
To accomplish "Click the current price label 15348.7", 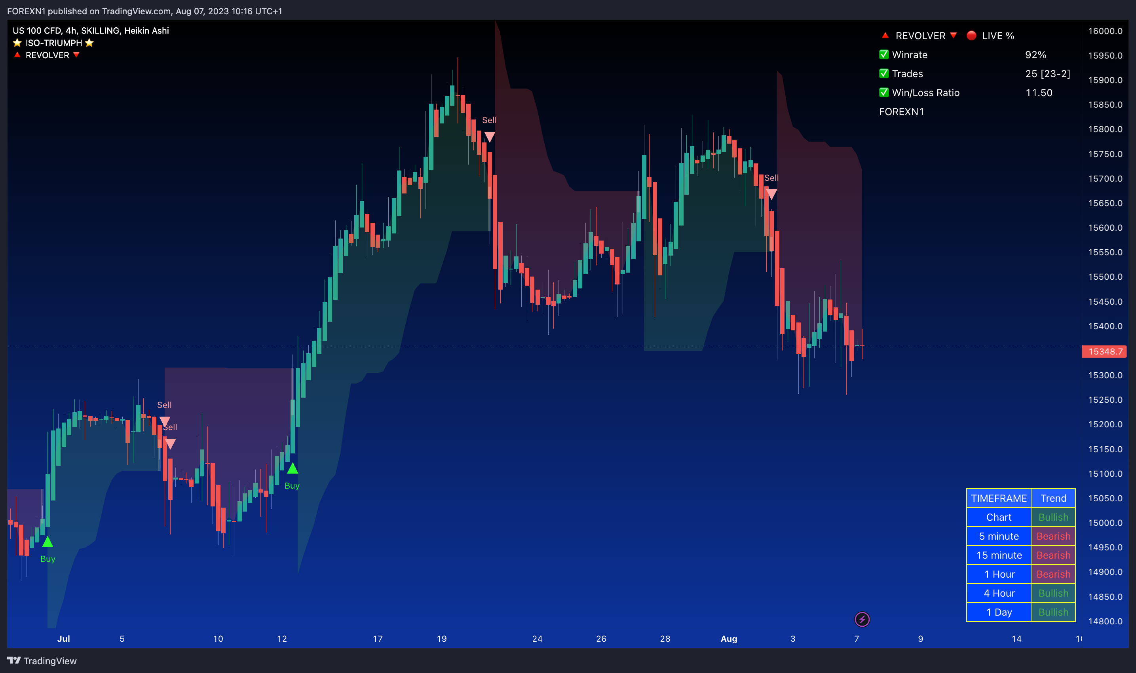I will 1105,351.
